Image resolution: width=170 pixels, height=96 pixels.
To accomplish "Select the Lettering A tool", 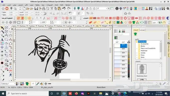I will (x=2, y=40).
